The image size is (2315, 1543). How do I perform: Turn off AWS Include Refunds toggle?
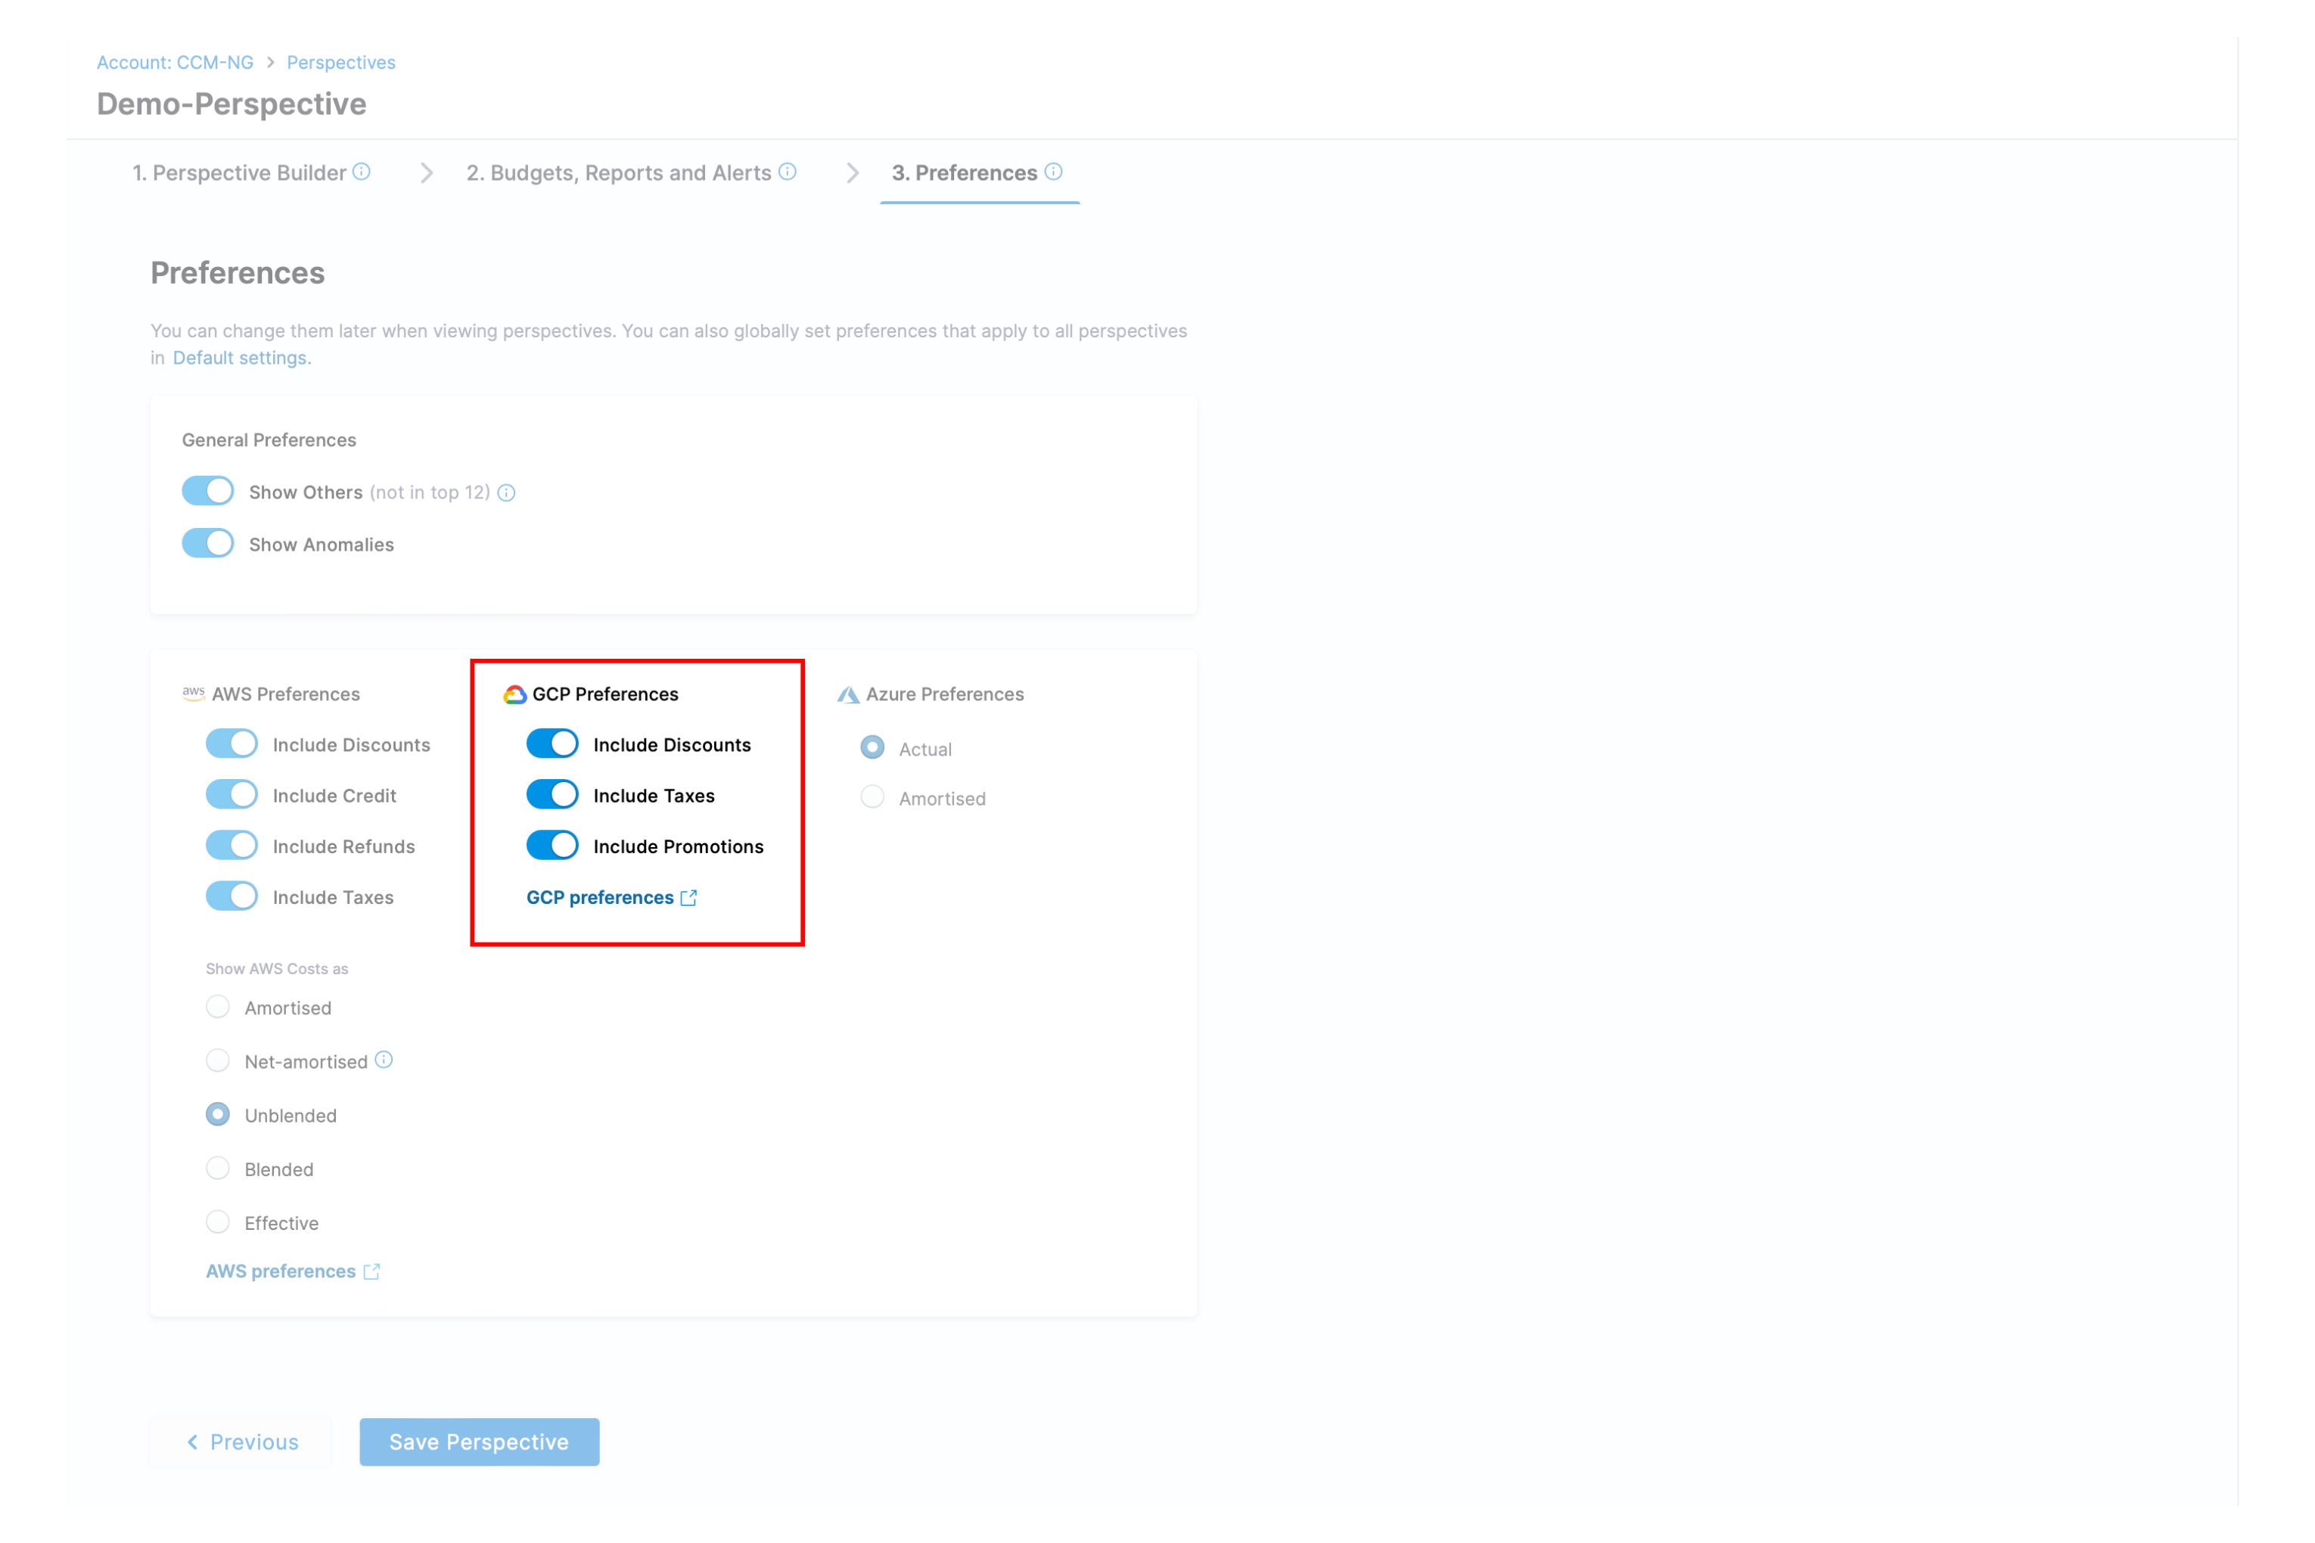231,846
